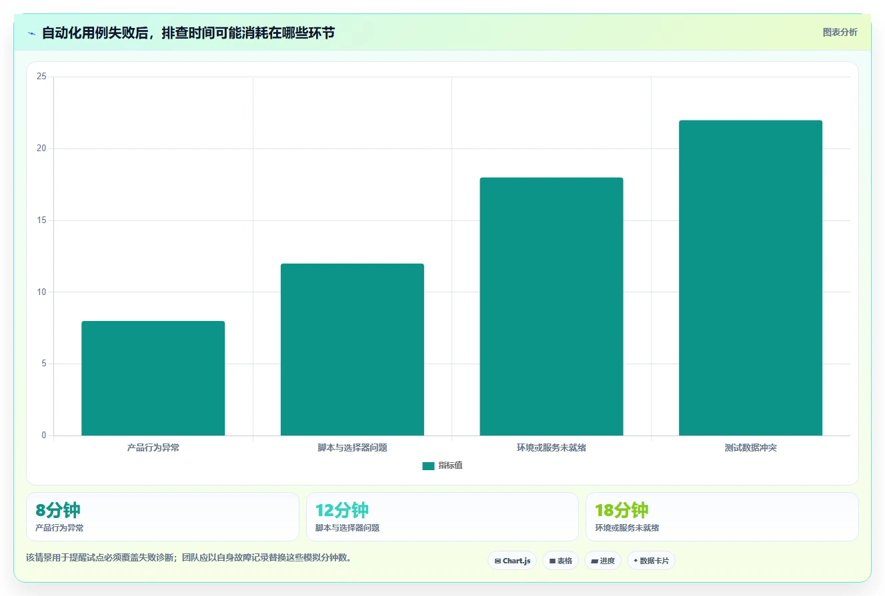This screenshot has width=885, height=596.
Task: Click 产品行为异常 caption under 8分钟
Action: tap(59, 528)
